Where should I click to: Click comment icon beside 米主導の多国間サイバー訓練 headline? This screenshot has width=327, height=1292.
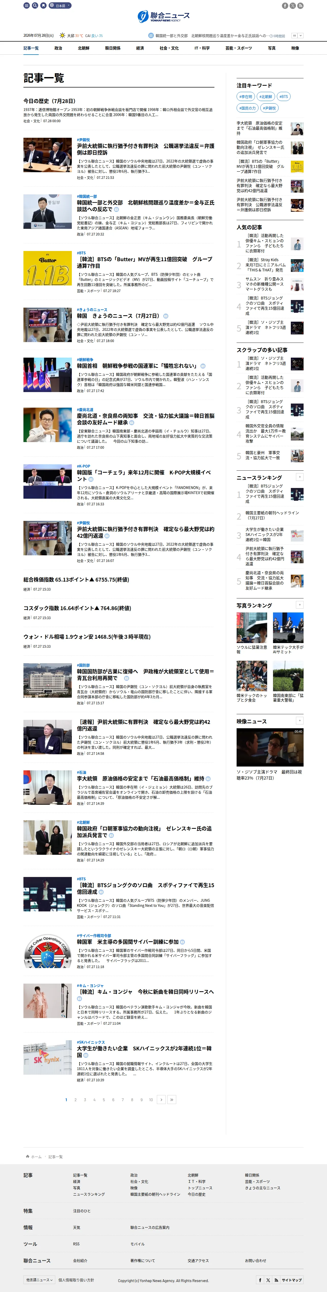click(x=182, y=942)
